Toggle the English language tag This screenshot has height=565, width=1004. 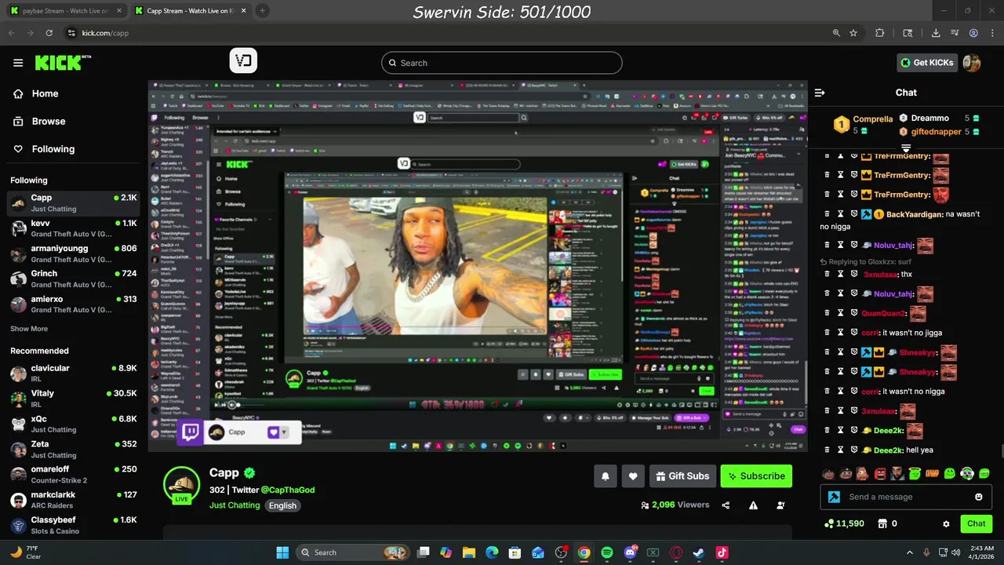pos(282,505)
